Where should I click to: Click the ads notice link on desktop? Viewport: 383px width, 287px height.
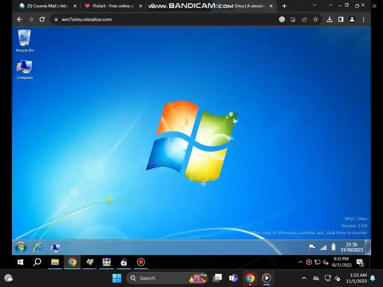[x=309, y=233]
